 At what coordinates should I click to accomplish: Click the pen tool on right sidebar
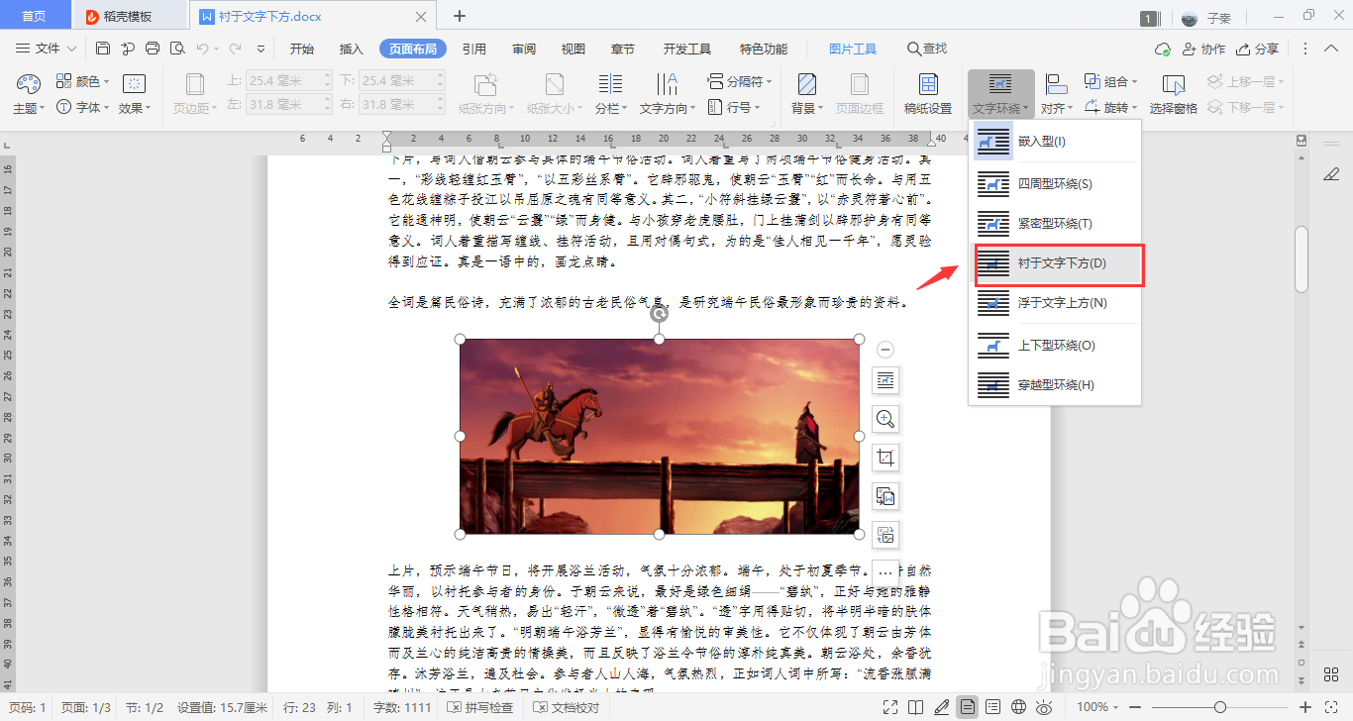1331,174
